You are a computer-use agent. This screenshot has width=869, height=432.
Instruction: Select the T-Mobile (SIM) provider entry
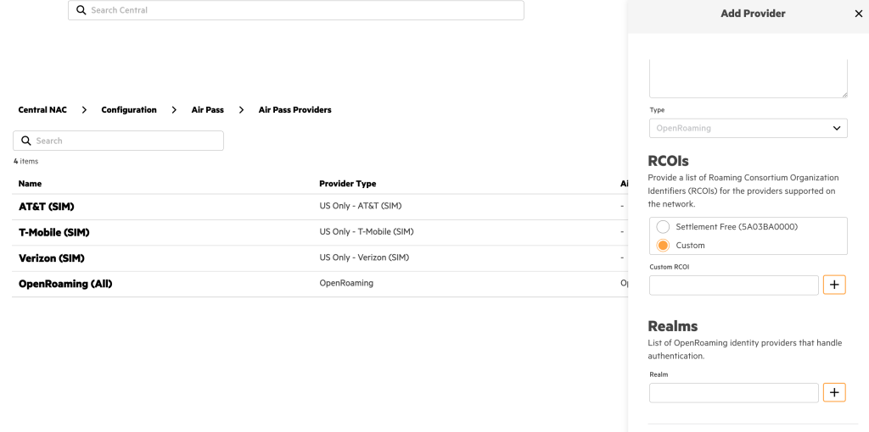pos(54,232)
